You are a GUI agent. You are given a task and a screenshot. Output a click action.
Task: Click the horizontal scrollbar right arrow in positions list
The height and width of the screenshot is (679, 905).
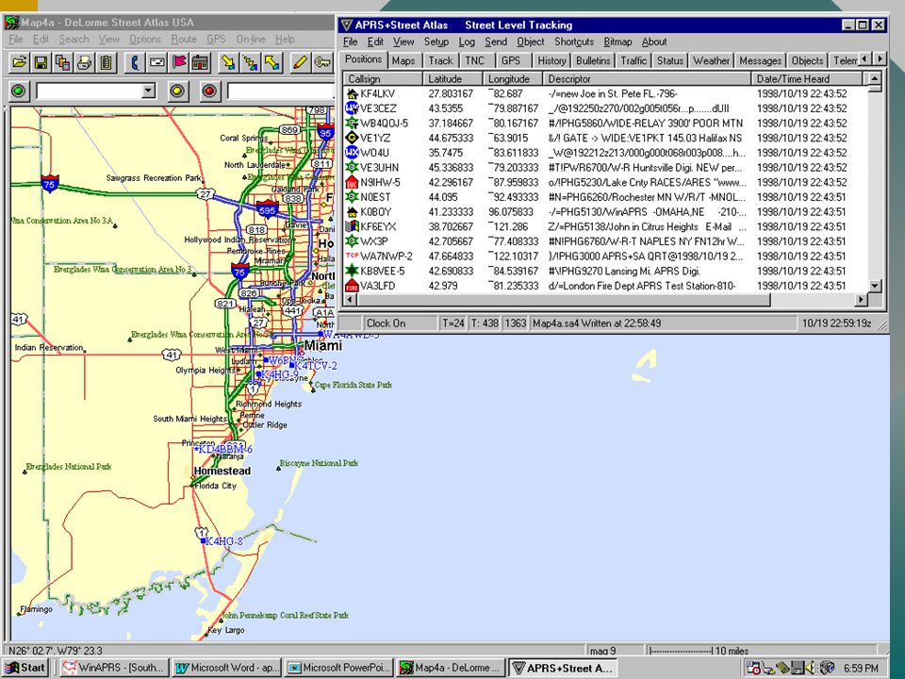[861, 300]
